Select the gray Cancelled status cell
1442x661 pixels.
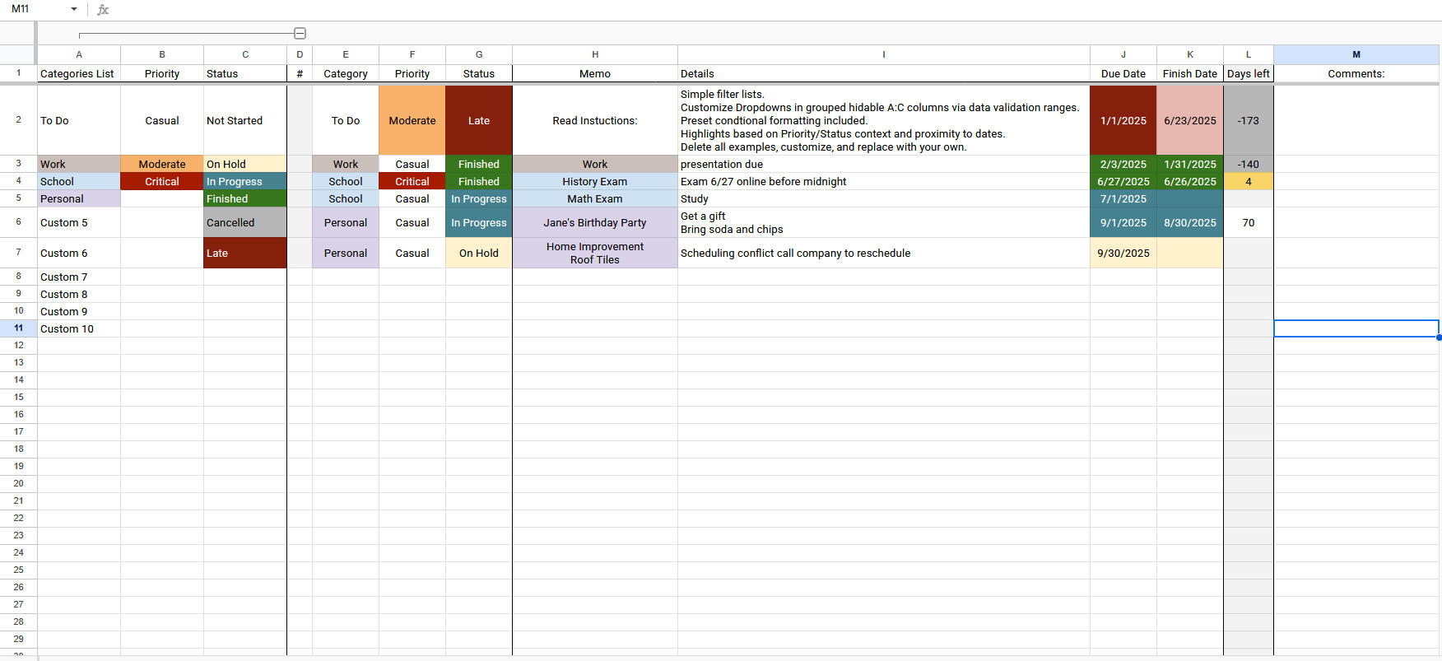(x=244, y=222)
